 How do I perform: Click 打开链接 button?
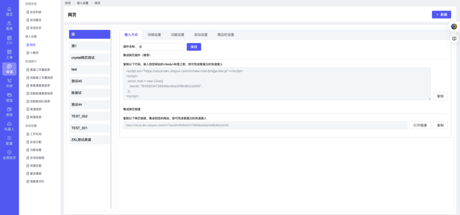coord(420,125)
